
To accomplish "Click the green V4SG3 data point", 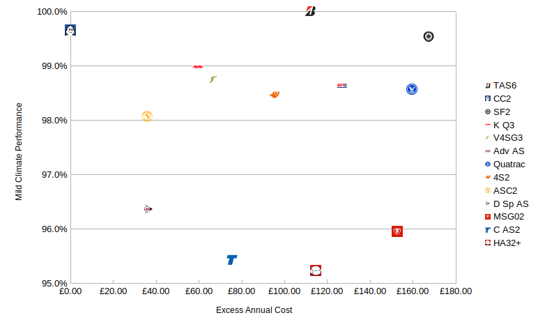I will pyautogui.click(x=213, y=79).
